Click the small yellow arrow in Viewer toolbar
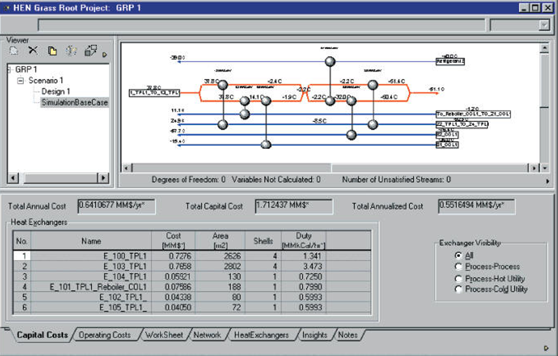The height and width of the screenshot is (356, 558). tap(105, 54)
